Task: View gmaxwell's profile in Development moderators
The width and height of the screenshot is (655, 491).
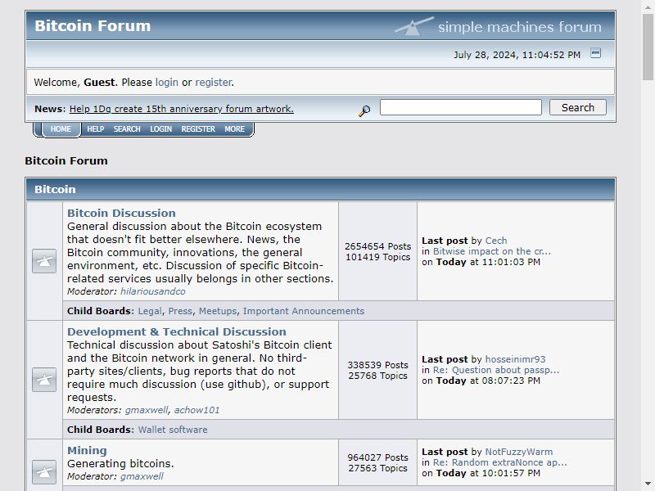Action: 147,410
